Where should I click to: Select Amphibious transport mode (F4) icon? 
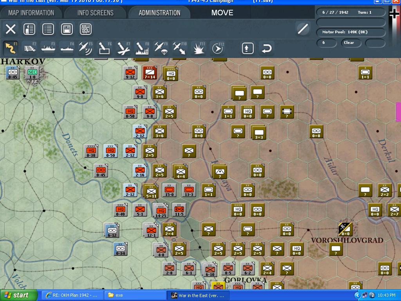[x=67, y=48]
